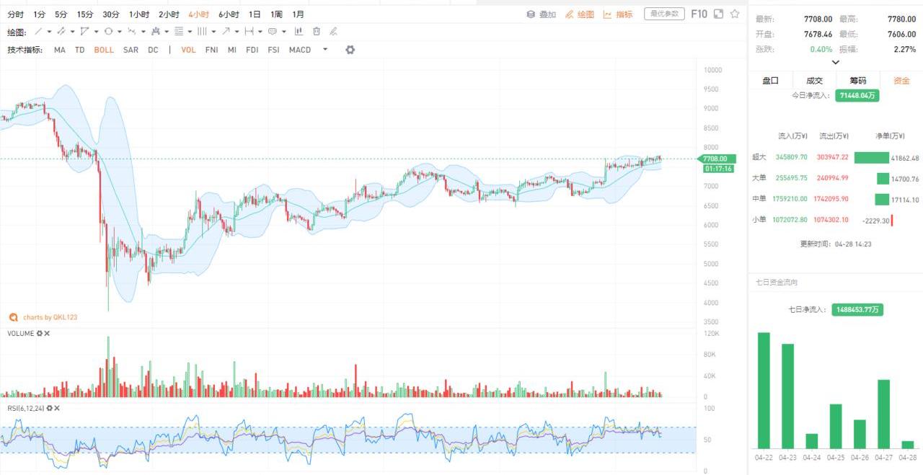923x475 pixels.
Task: Click the 04-22 fund flow bar
Action: coord(764,390)
